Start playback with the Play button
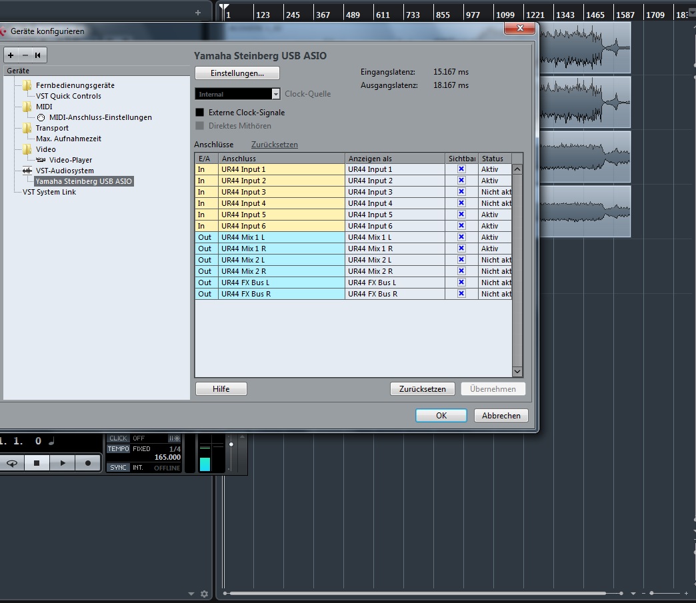Viewport: 696px width, 603px height. 63,463
